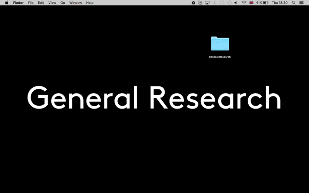Click the 61% battery indicator
The image size is (309, 193).
click(262, 3)
